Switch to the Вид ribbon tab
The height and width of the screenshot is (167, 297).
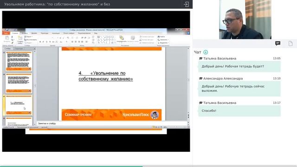96,33
